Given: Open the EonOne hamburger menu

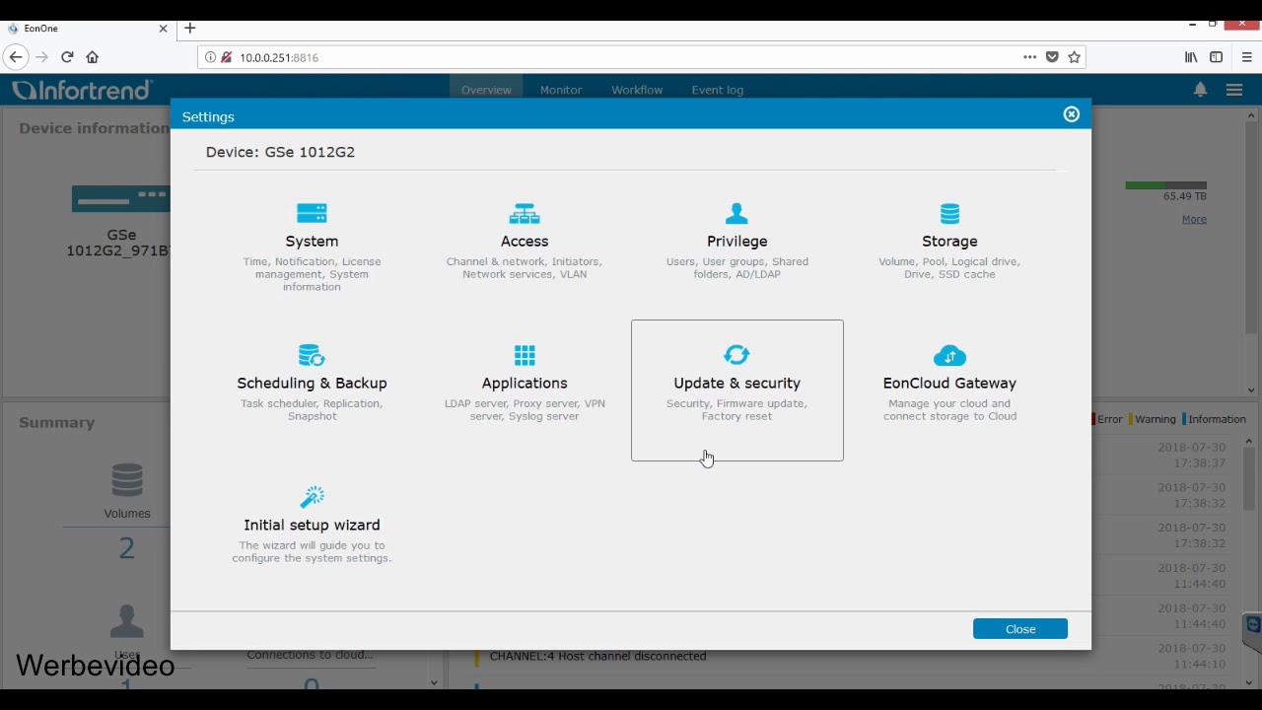Looking at the screenshot, I should pos(1234,90).
